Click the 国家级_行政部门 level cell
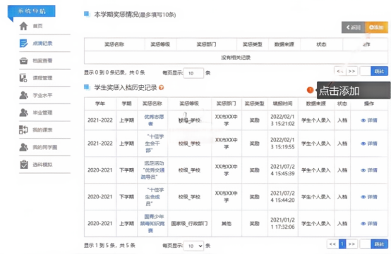Image resolution: width=391 pixels, height=254 pixels. click(189, 224)
